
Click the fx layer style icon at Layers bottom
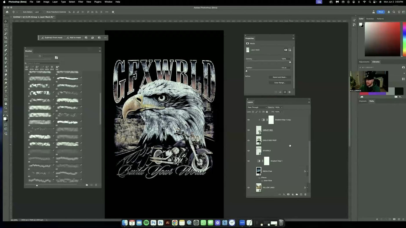click(284, 194)
